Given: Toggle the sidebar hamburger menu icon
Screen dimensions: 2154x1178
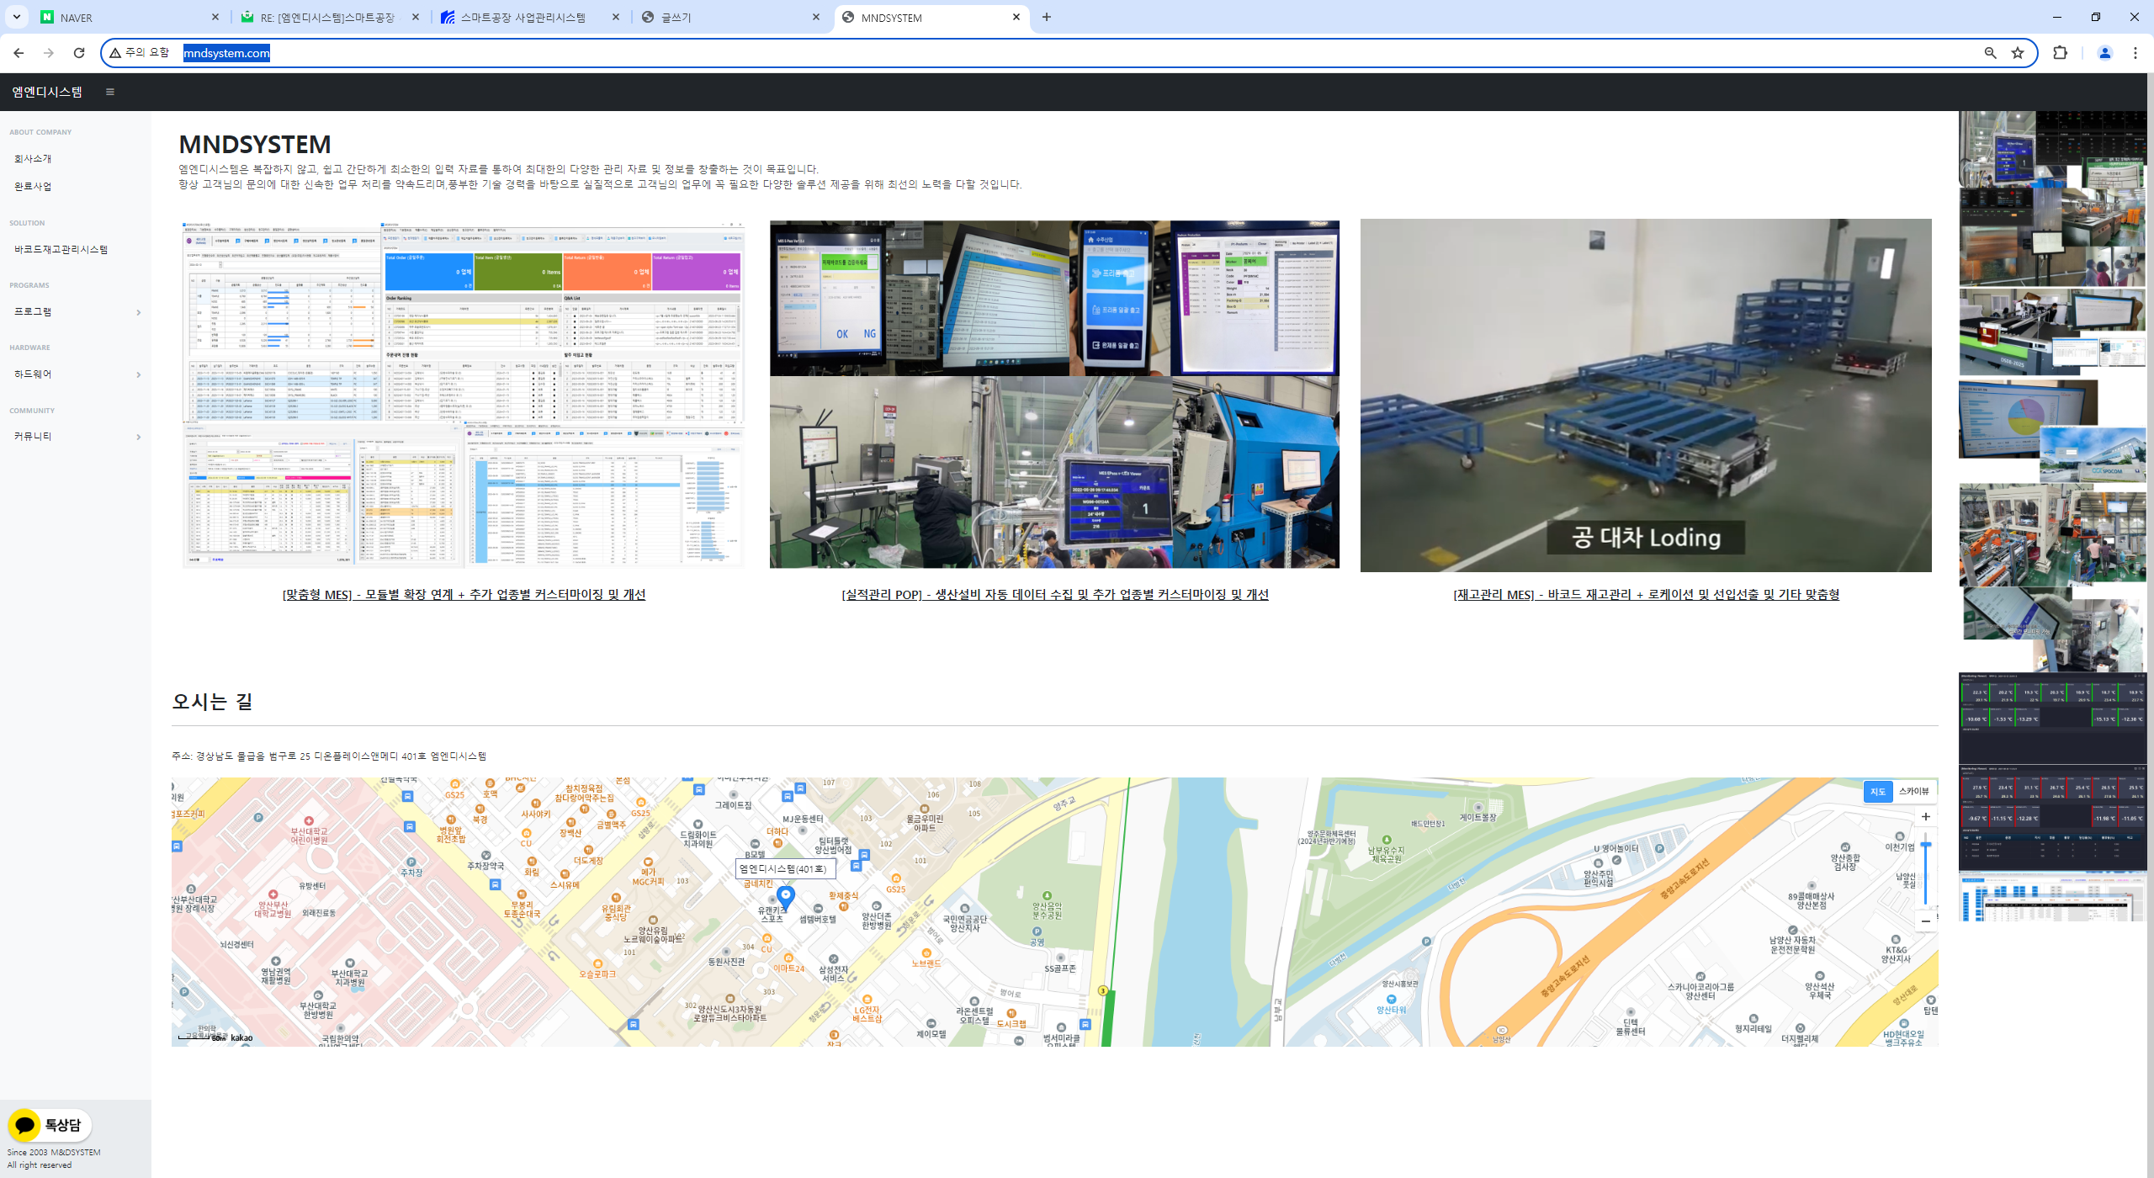Looking at the screenshot, I should [x=109, y=92].
